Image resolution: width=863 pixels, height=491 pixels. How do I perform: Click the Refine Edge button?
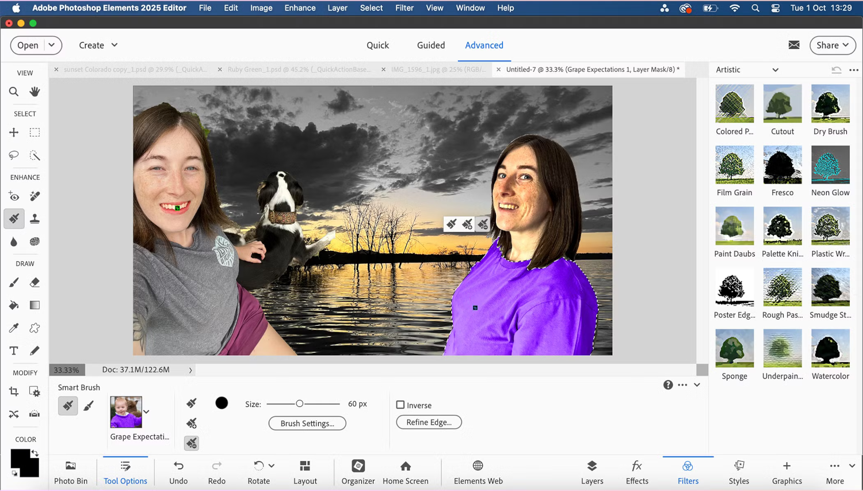pos(429,422)
